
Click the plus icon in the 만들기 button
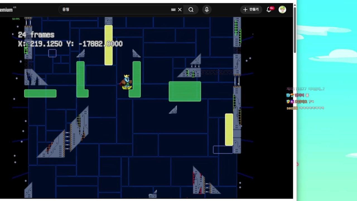tap(245, 9)
